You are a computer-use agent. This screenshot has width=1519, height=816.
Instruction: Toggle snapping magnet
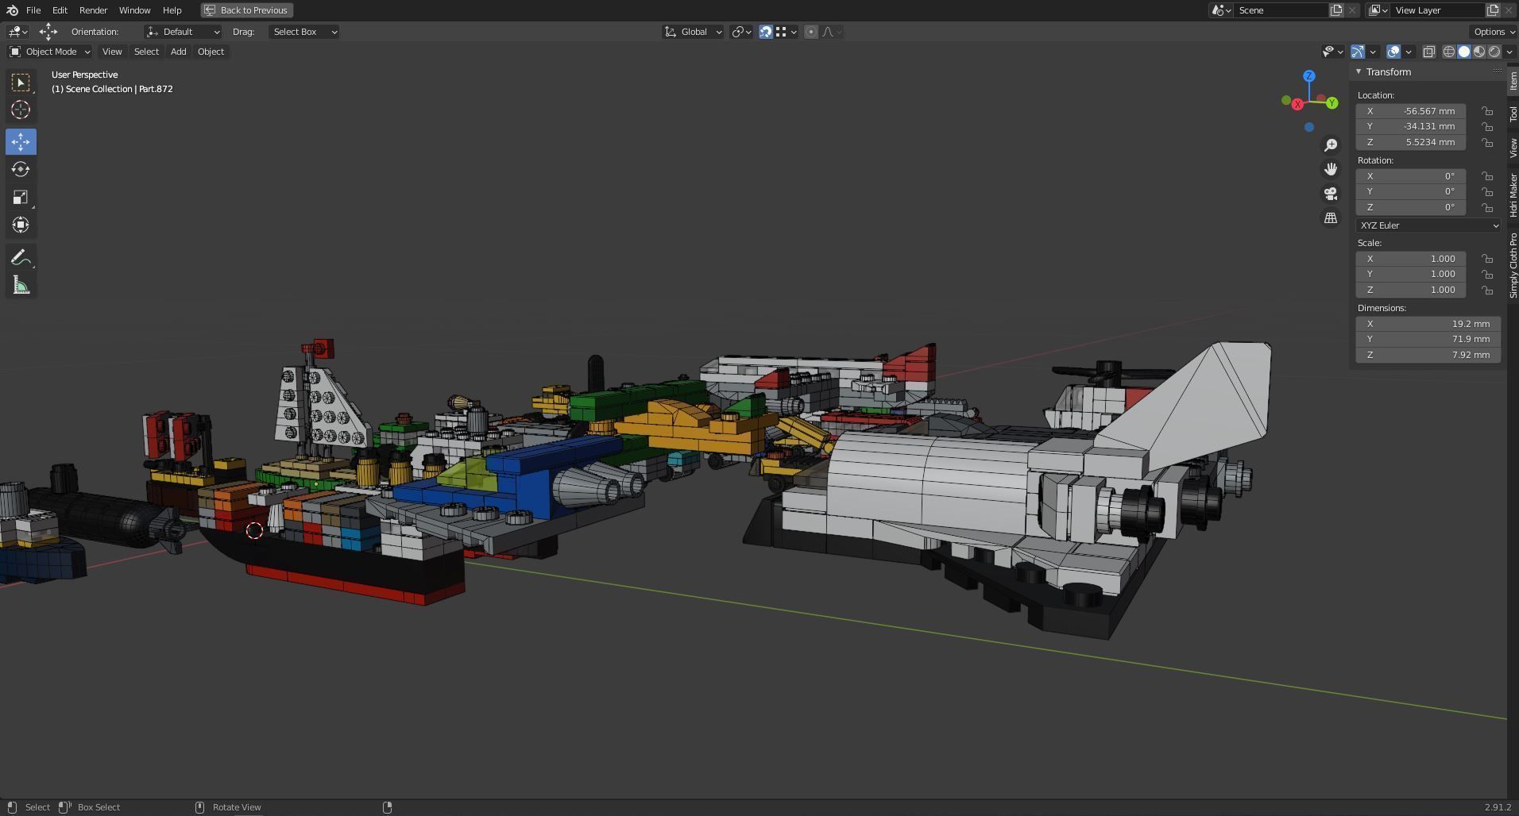tap(765, 32)
